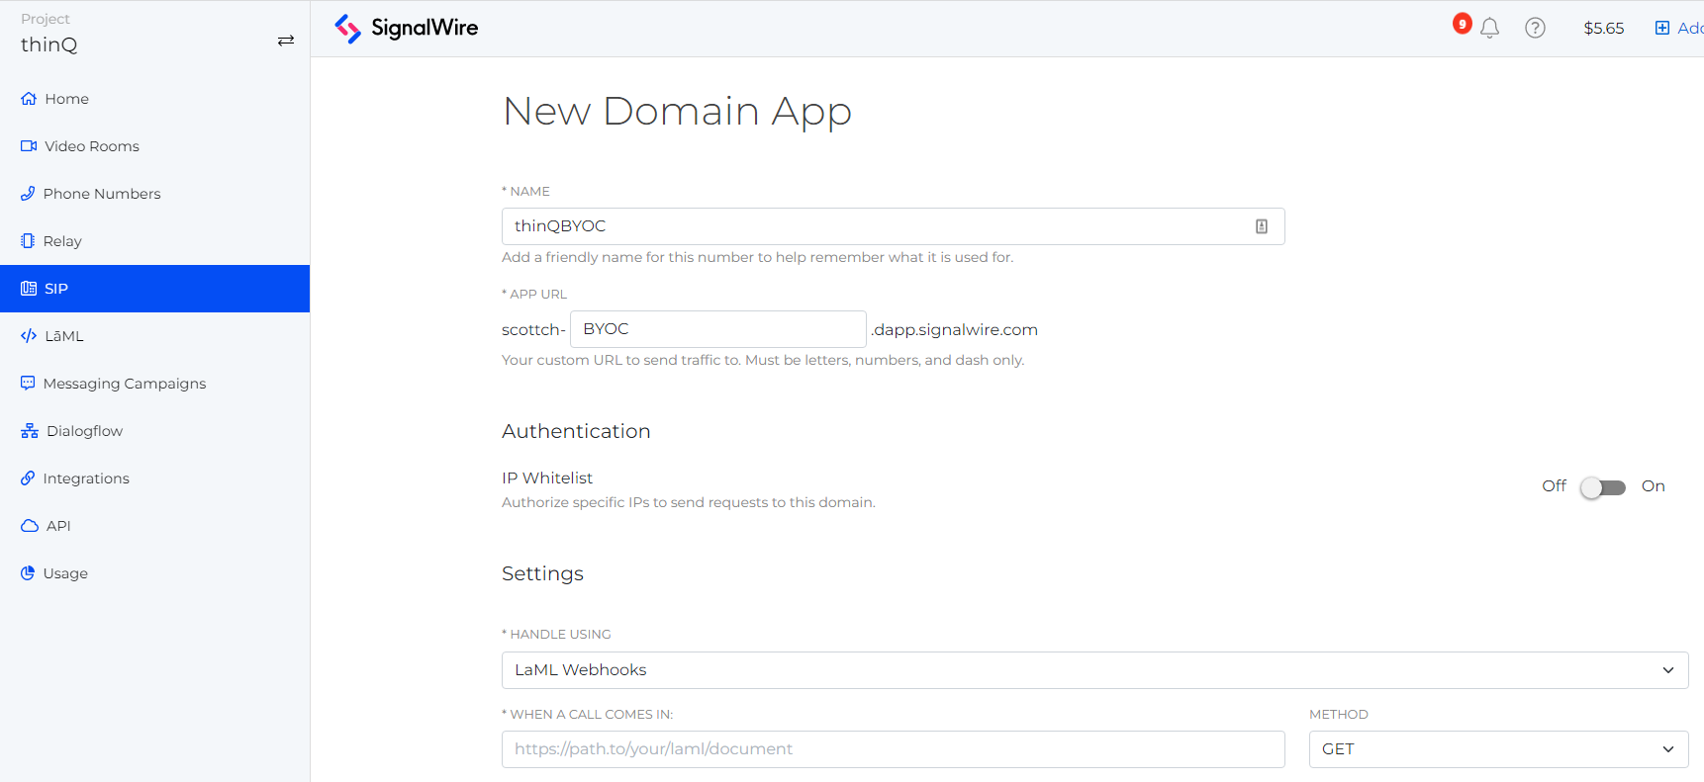Click the Name input field
1704x782 pixels.
(876, 226)
